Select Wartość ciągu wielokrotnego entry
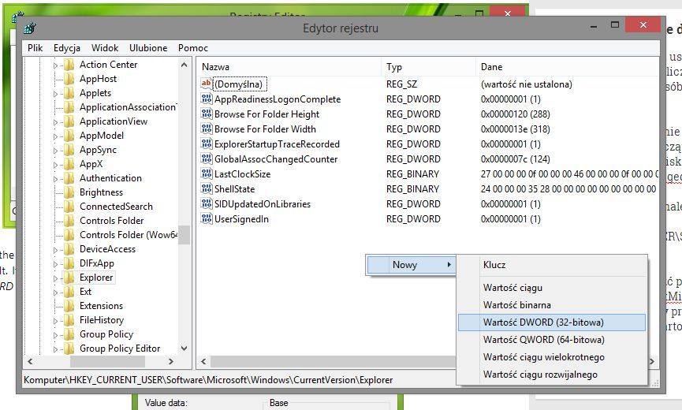The width and height of the screenshot is (682, 410). [552, 357]
